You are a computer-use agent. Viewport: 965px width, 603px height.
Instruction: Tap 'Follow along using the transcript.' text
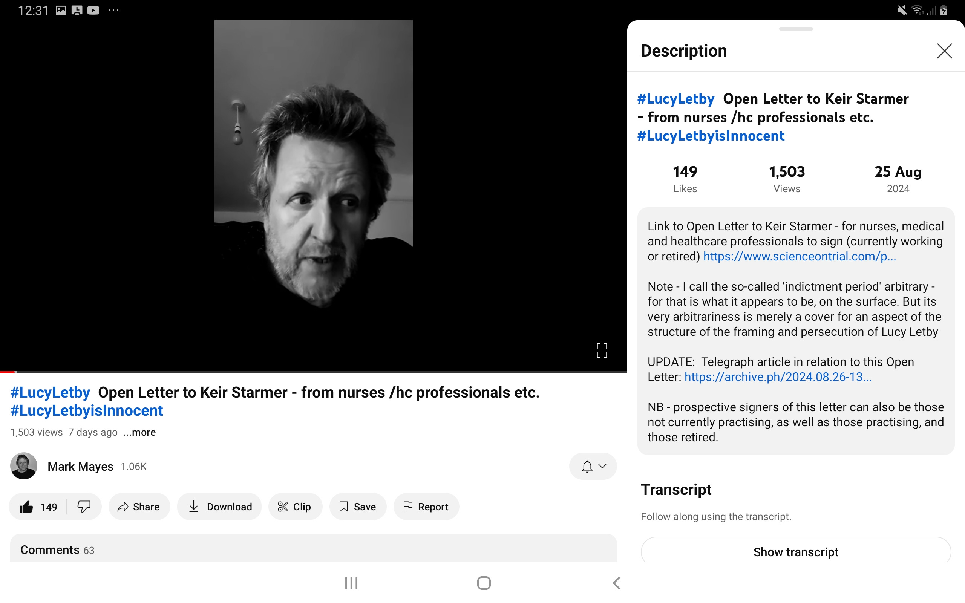716,516
